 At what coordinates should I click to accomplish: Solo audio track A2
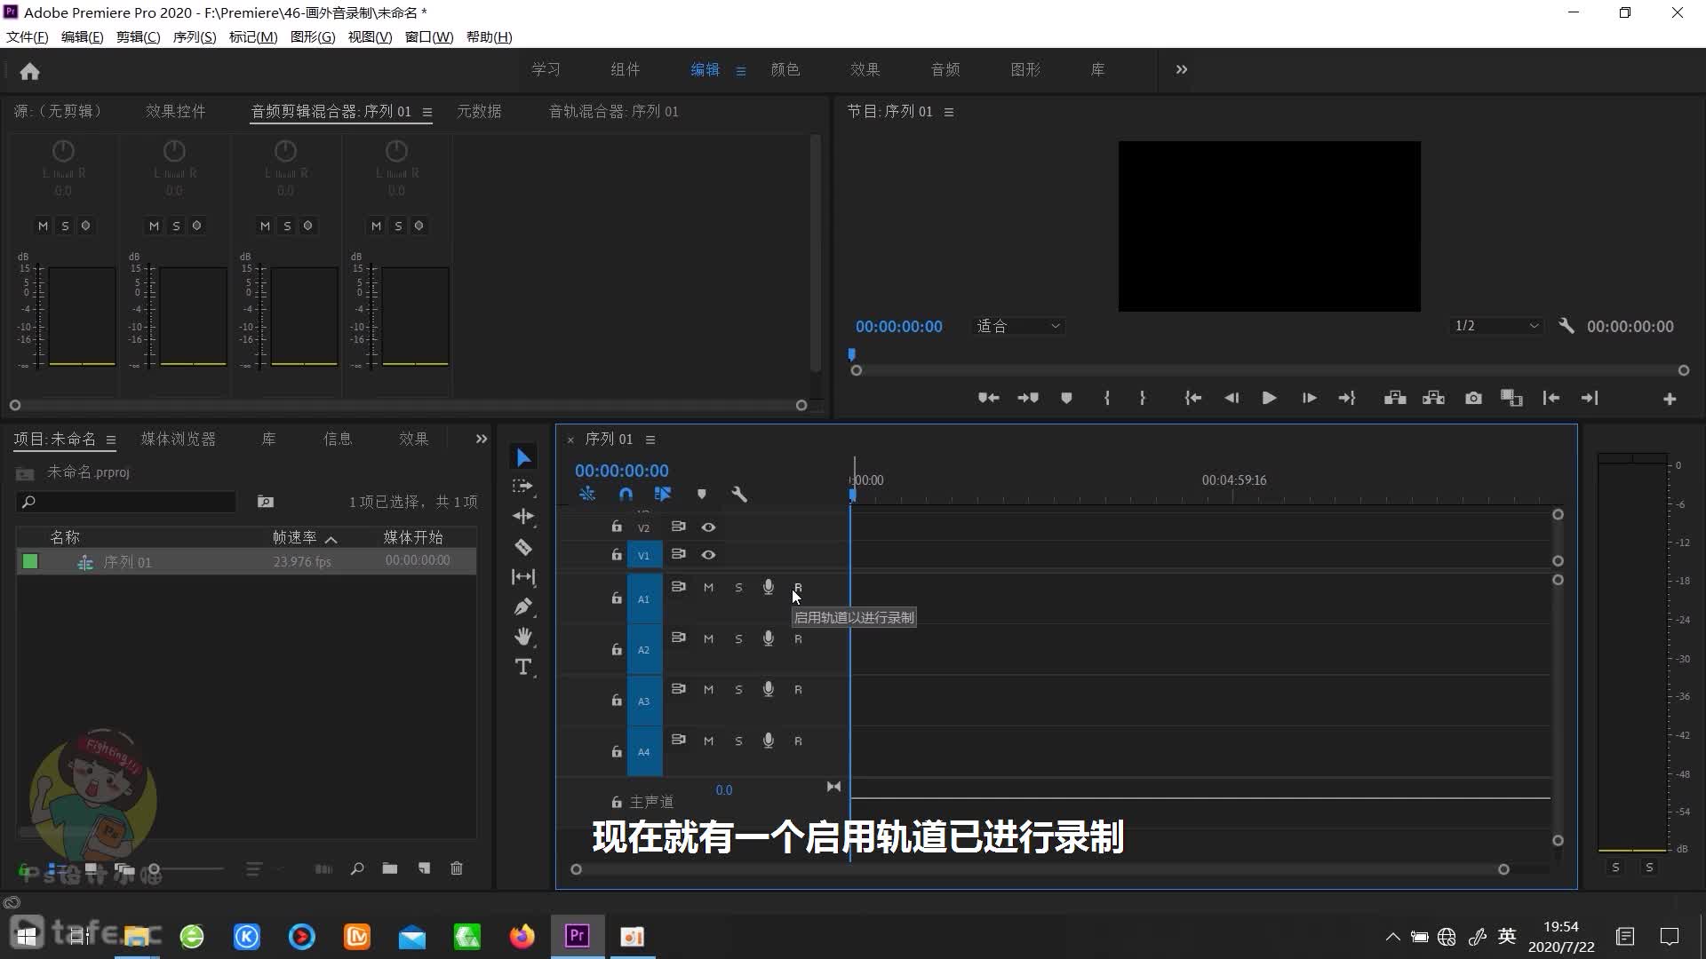[x=738, y=639]
